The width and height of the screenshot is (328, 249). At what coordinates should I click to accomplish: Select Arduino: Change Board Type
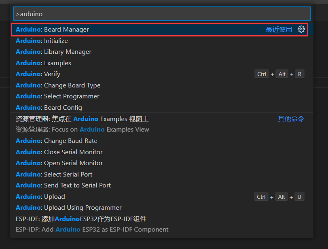pos(162,85)
